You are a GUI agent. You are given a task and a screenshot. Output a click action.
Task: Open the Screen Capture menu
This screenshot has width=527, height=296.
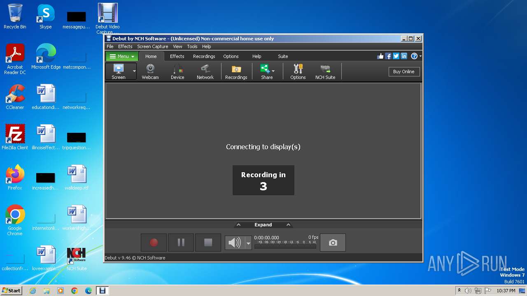point(152,46)
